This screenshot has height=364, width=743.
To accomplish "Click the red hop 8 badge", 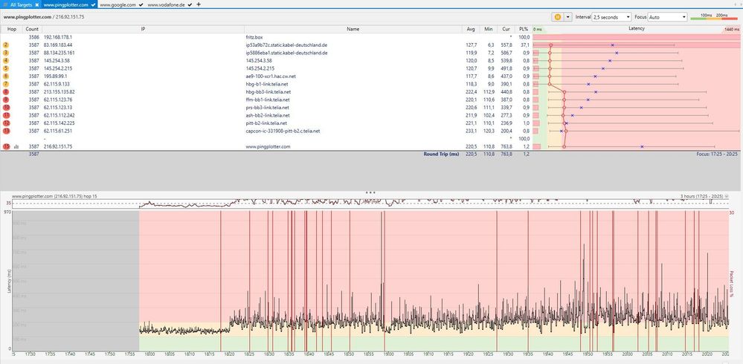I will point(6,92).
